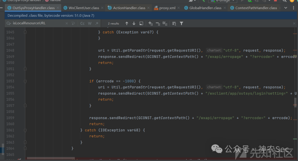Collapse fold marker at line 1063
This screenshot has height=161, width=298.
pos(25,142)
